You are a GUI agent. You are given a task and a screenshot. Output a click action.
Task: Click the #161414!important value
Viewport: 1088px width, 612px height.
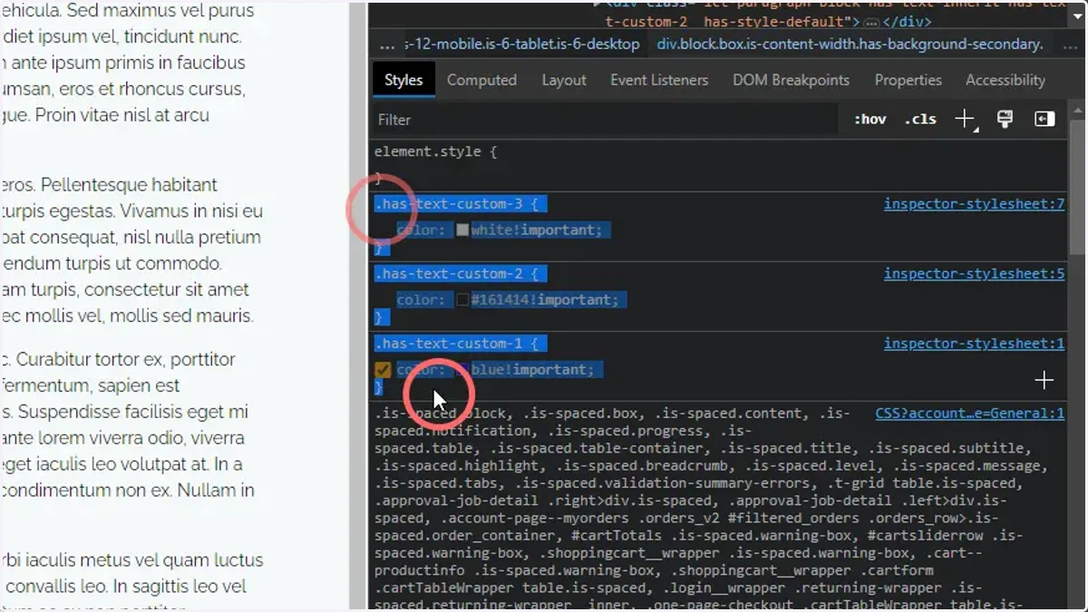(x=545, y=300)
